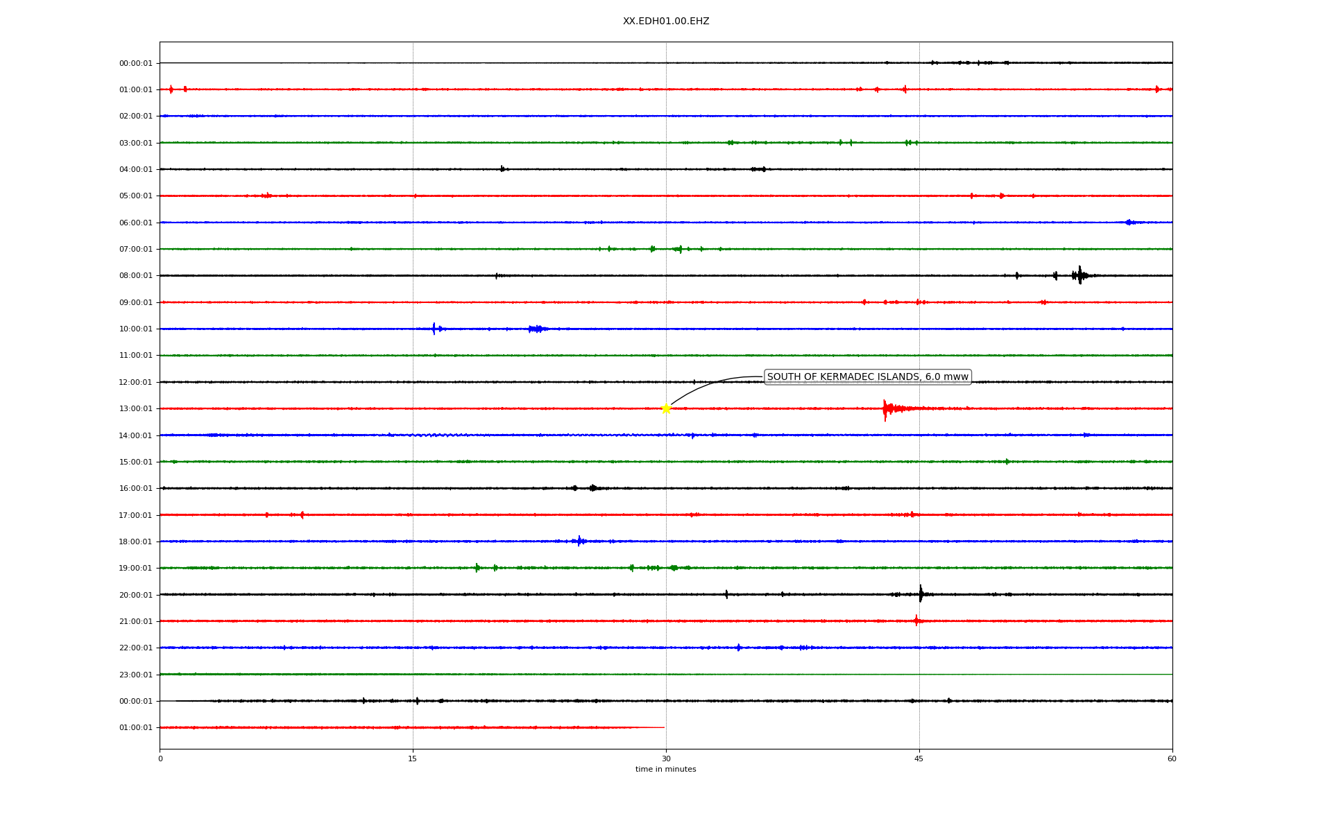Click the black seismic spike on 08:00 trace
The image size is (1332, 832).
pyautogui.click(x=1079, y=275)
